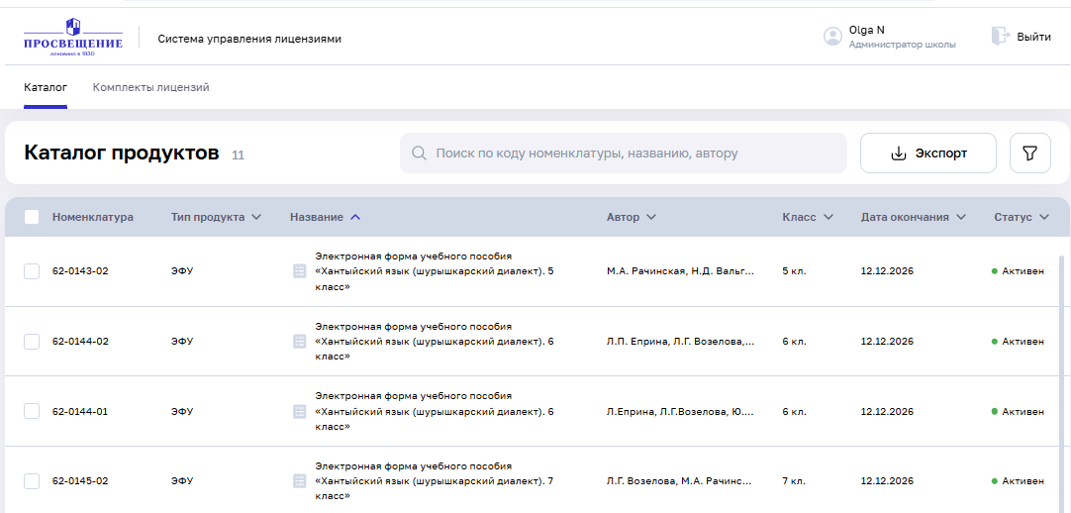Click the Просвещение logo
Screen dimensions: 1071x513
[x=73, y=38]
